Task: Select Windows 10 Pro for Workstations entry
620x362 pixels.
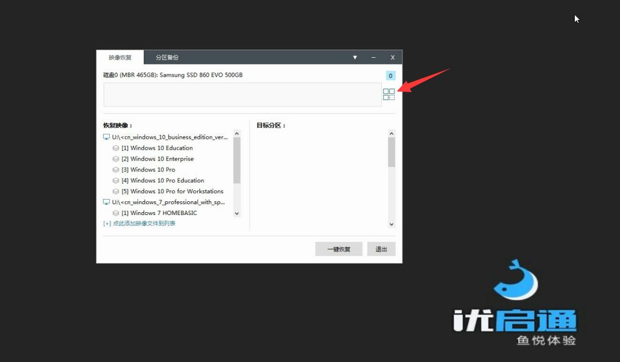Action: pyautogui.click(x=172, y=191)
